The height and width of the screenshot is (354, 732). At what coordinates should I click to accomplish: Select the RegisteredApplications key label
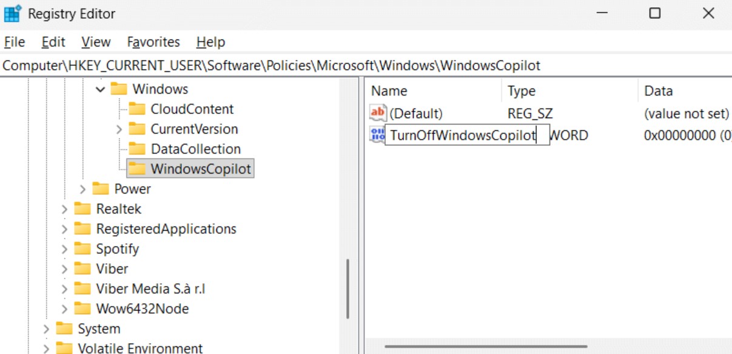(x=166, y=229)
